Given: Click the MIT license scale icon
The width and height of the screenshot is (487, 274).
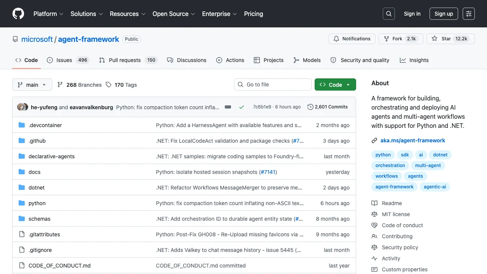Looking at the screenshot, I should coord(374,214).
